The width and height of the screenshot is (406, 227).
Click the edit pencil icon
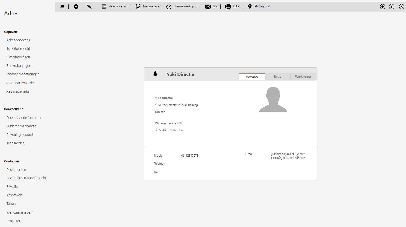[89, 7]
